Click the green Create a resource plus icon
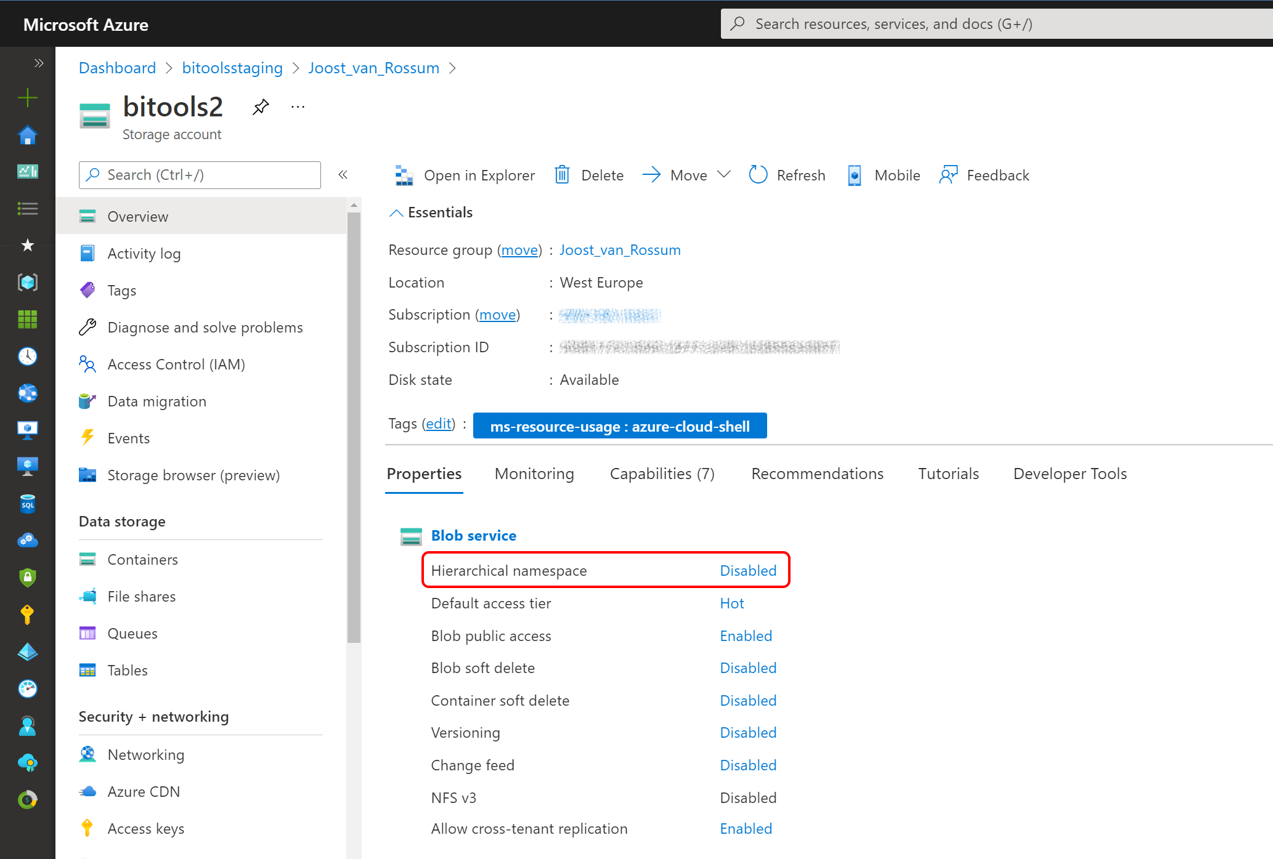This screenshot has width=1273, height=859. point(28,97)
